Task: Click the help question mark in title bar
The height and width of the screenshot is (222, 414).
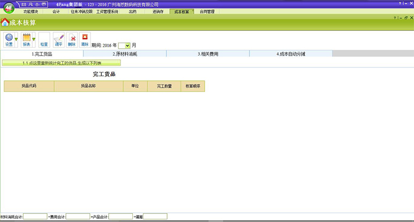Action: click(399, 4)
